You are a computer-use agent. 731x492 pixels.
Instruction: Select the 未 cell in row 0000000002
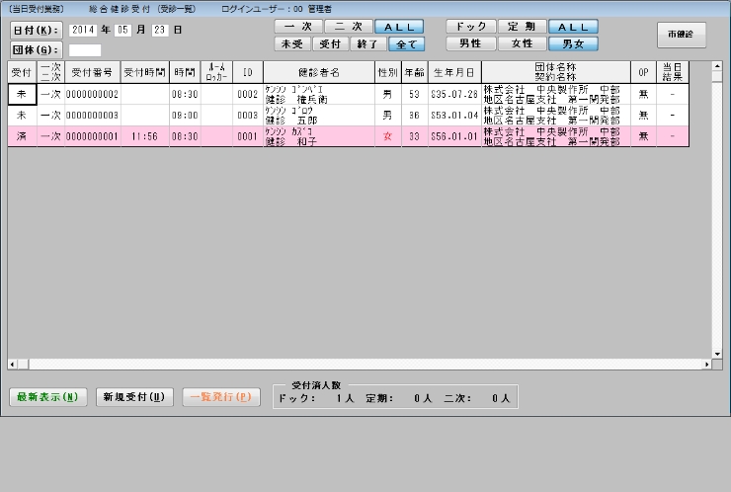pos(22,94)
